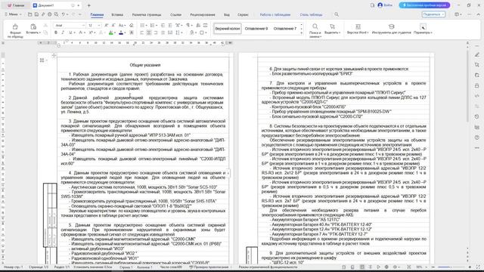Click the Print icon in quick access
484x272 pixels.
tap(49, 14)
